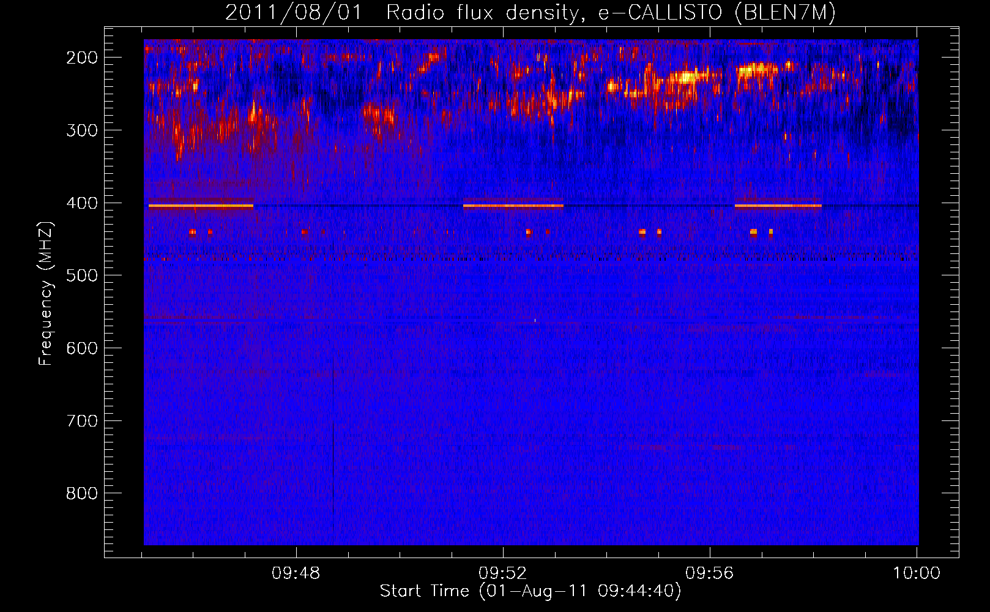Image resolution: width=990 pixels, height=612 pixels.
Task: Click the bright burst near 210 MHz after 09:56
Action: click(757, 70)
